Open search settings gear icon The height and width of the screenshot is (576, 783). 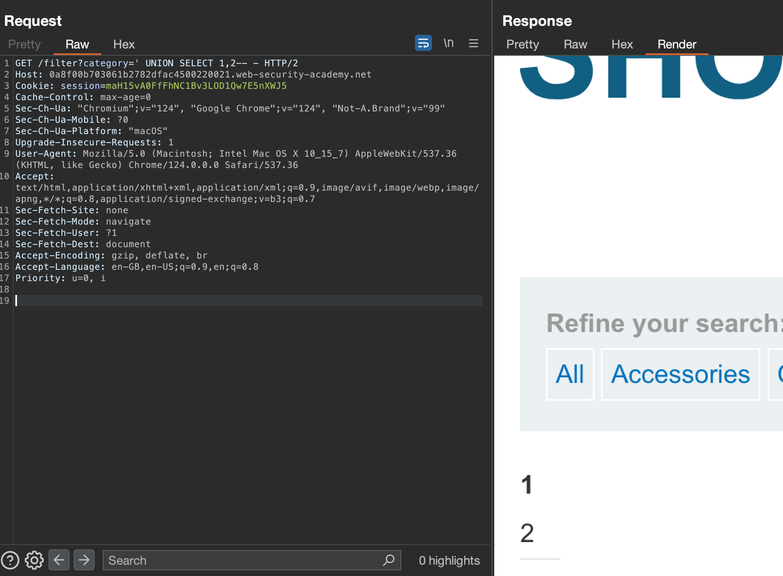34,560
